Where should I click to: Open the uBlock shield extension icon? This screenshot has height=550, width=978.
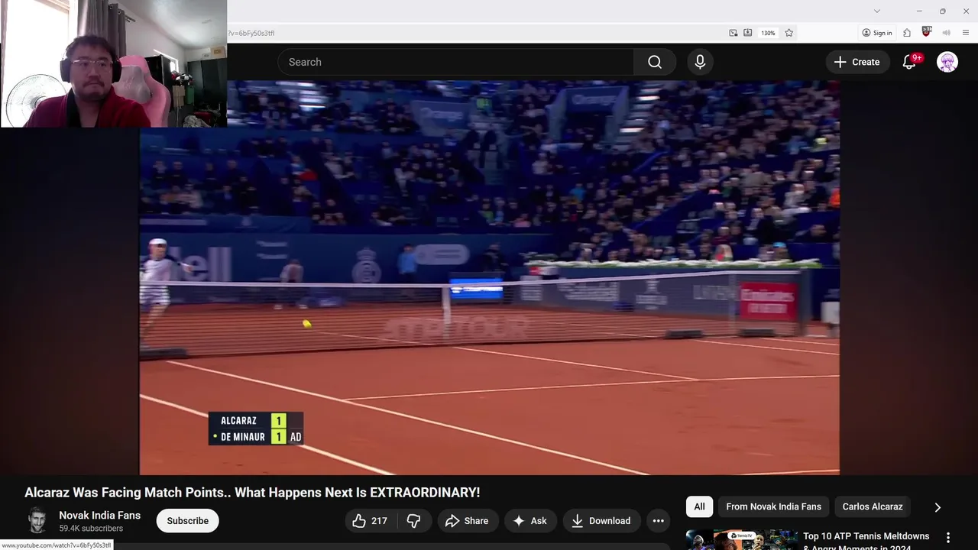[927, 32]
